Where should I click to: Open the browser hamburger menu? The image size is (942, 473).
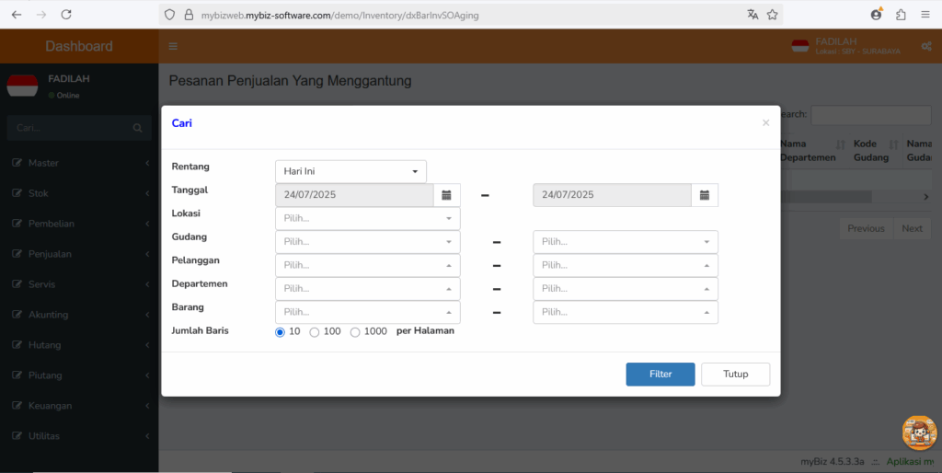pos(925,15)
